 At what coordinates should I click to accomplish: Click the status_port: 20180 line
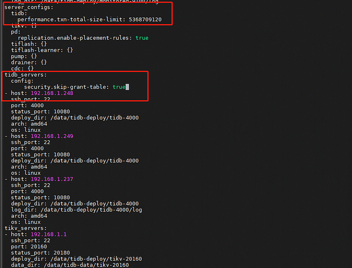40,253
